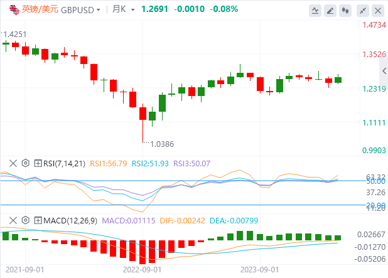Click the 37.26 RSI axis label

pos(376,192)
